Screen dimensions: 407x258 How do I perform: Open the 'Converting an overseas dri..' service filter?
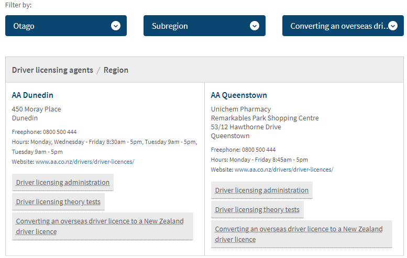[337, 26]
